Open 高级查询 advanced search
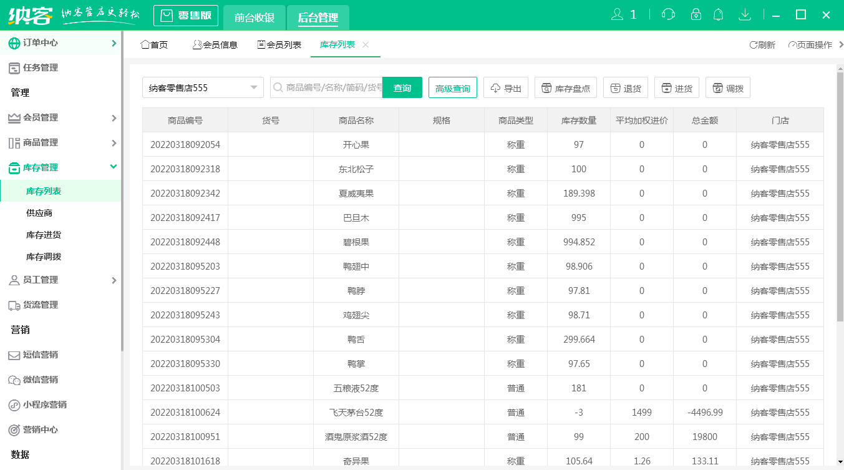The width and height of the screenshot is (844, 470). pos(452,87)
